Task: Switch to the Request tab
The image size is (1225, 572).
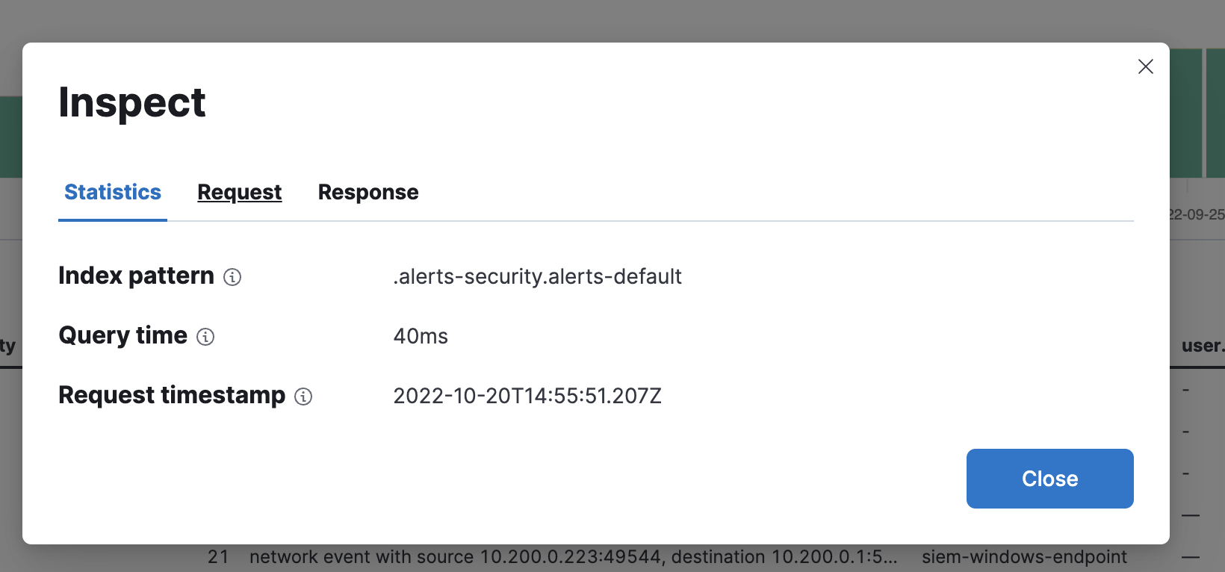Action: point(239,192)
